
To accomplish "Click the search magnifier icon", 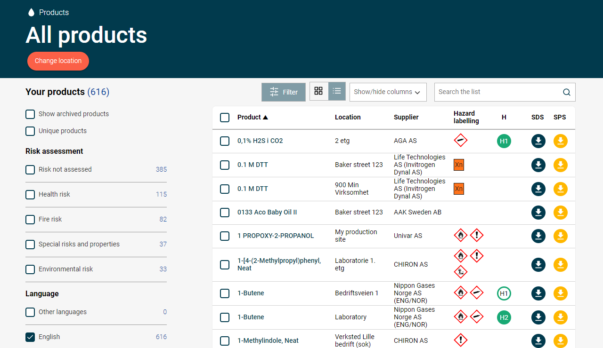I will pyautogui.click(x=567, y=92).
